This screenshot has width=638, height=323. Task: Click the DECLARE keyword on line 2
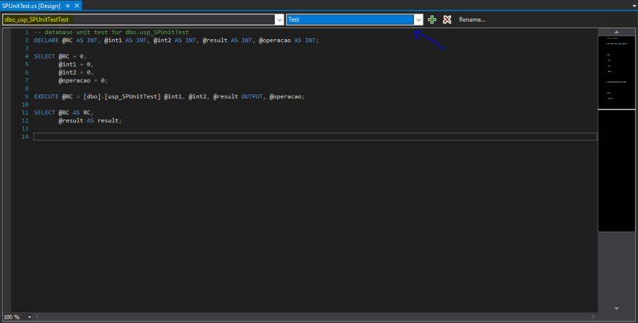click(x=46, y=41)
